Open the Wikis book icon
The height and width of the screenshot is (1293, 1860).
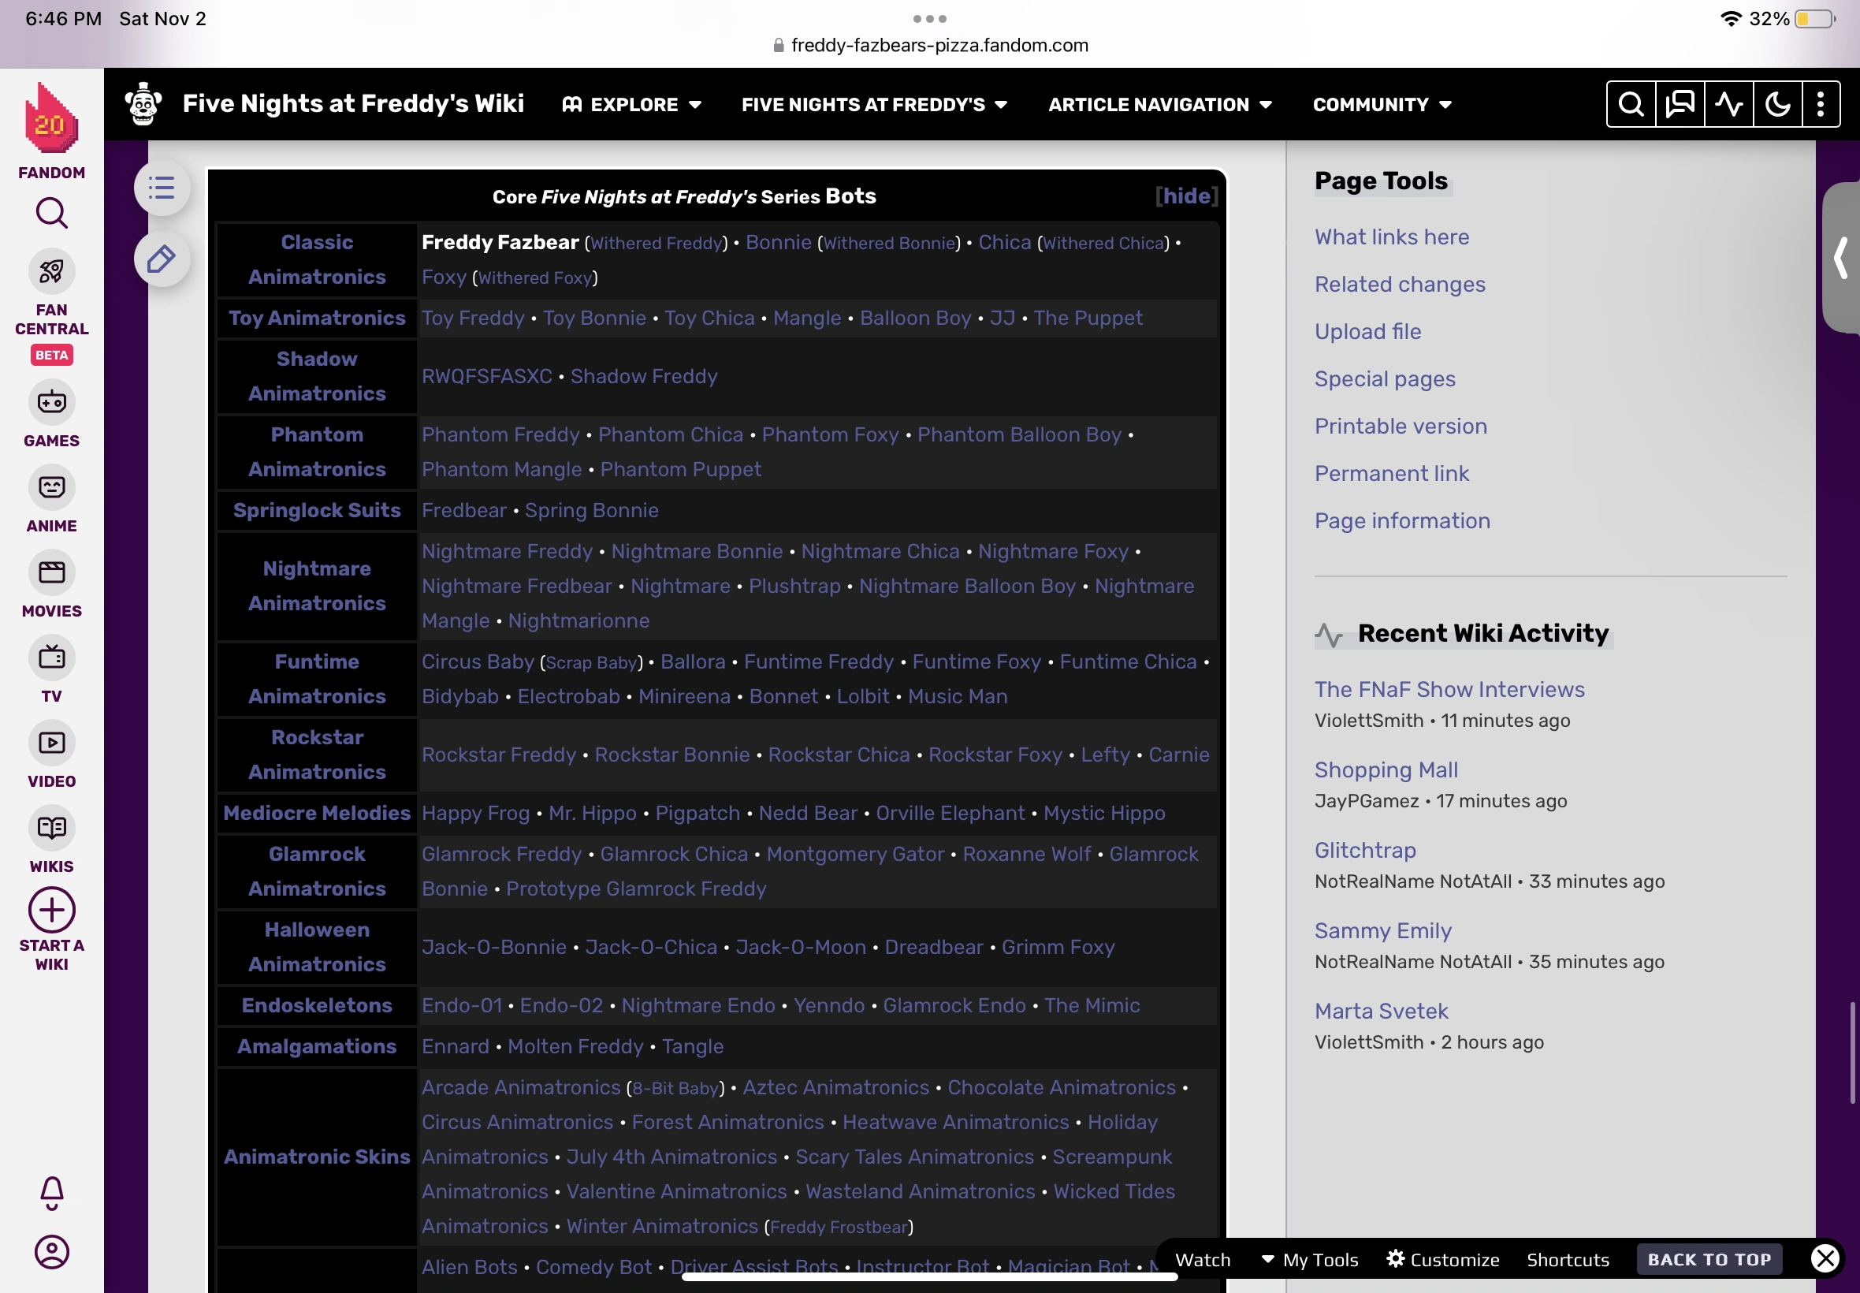(x=51, y=828)
